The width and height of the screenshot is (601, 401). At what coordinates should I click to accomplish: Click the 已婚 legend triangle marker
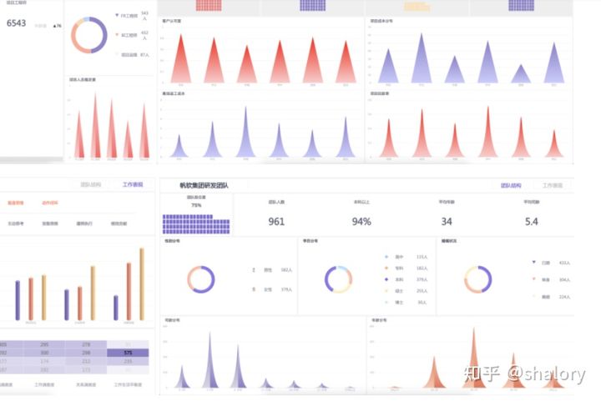click(533, 262)
